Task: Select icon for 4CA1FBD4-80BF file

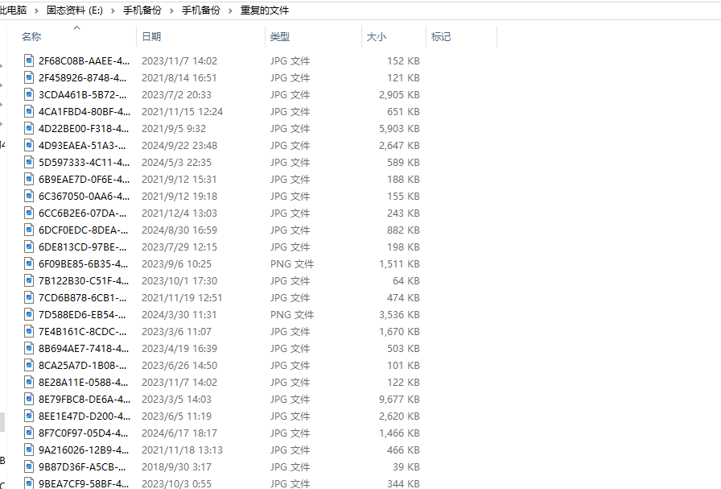Action: point(29,111)
